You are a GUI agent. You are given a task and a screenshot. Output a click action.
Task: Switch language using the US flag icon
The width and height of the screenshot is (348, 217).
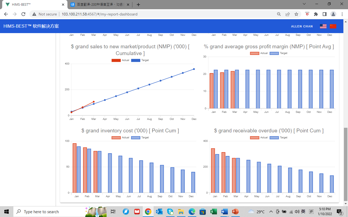click(x=323, y=26)
